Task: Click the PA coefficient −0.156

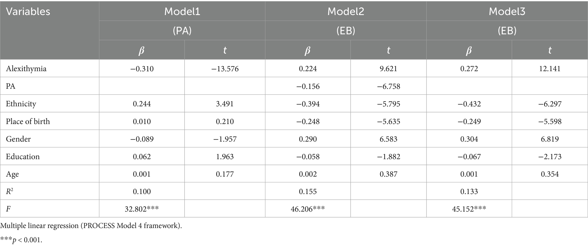Action: (x=308, y=86)
